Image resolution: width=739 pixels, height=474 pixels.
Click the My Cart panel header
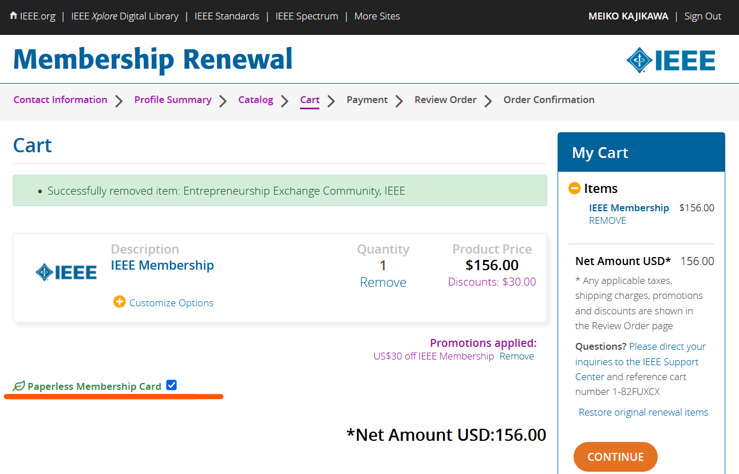[641, 153]
